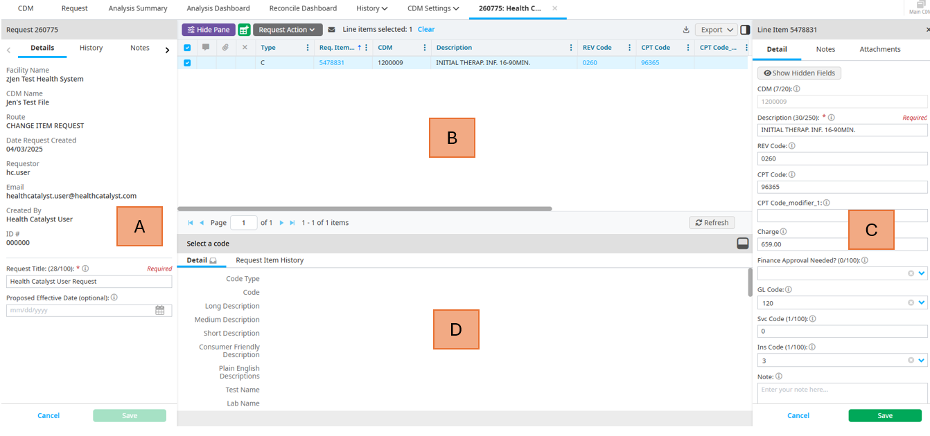Expand the Export dropdown
This screenshot has height=436, width=930.
click(717, 30)
